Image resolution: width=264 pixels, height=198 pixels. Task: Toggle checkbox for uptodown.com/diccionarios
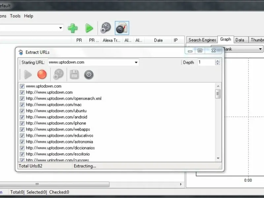(22, 148)
